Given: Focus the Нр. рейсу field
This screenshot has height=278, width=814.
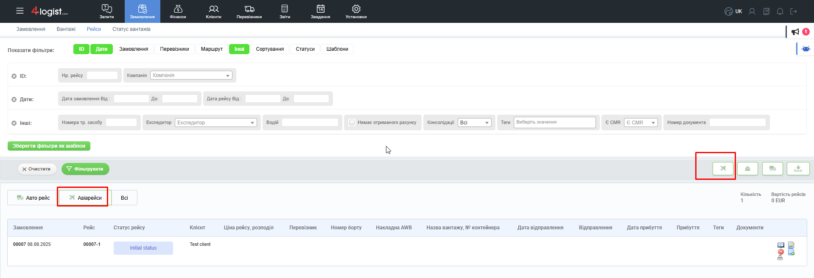Looking at the screenshot, I should point(102,75).
